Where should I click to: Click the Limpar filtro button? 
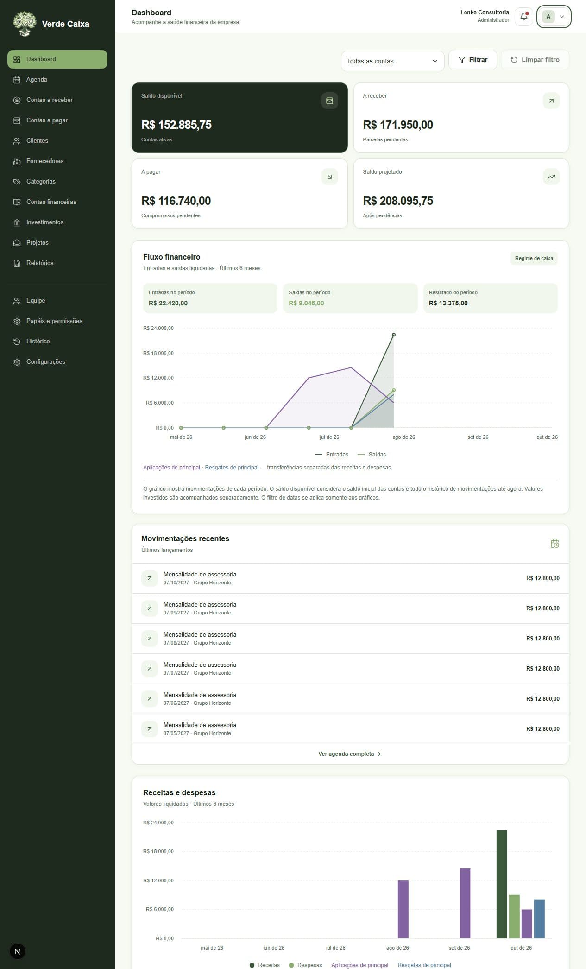535,60
